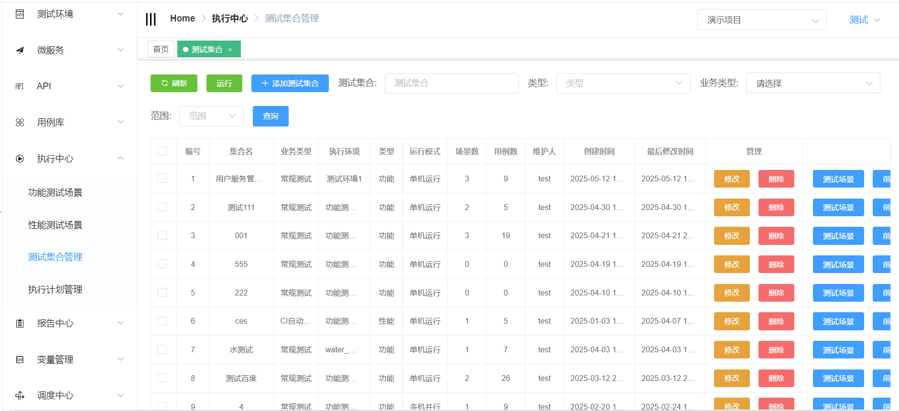Click the 变量管理 sidebar icon
Image resolution: width=899 pixels, height=411 pixels.
click(x=20, y=359)
